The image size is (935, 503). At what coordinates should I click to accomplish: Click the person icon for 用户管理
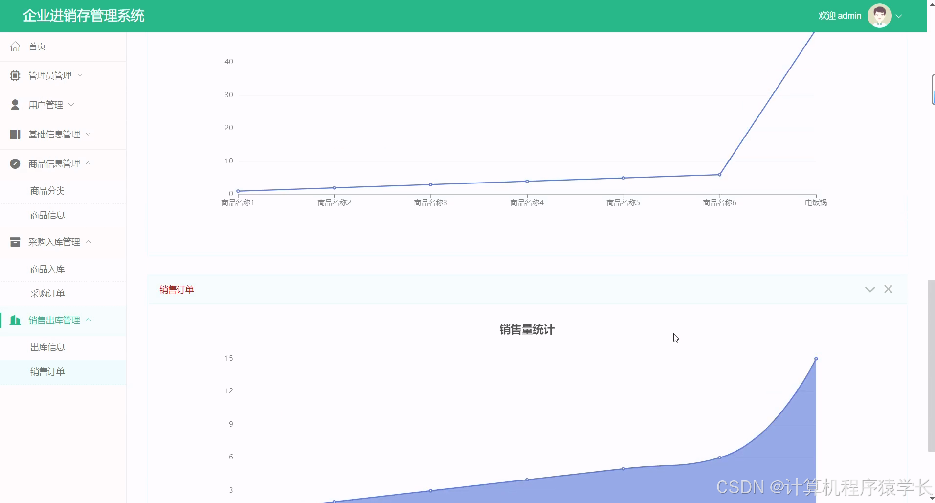[x=15, y=105]
